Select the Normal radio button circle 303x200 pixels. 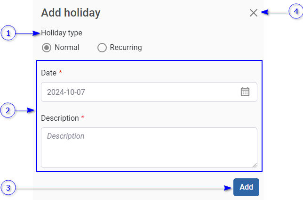pyautogui.click(x=47, y=48)
